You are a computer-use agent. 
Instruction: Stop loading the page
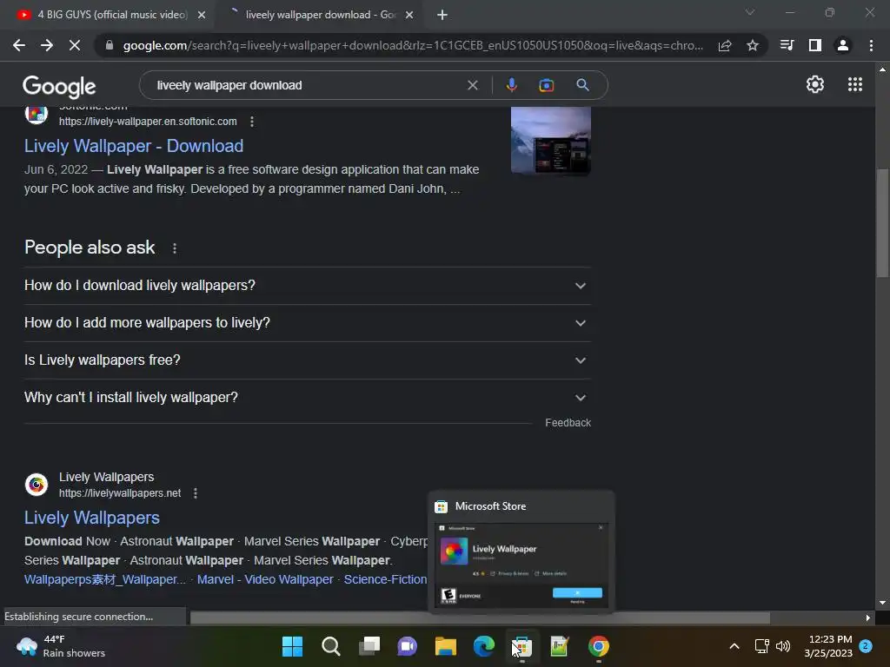pos(75,45)
